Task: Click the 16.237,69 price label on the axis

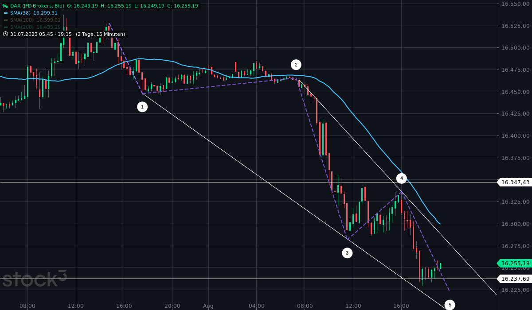Action: coord(515,279)
